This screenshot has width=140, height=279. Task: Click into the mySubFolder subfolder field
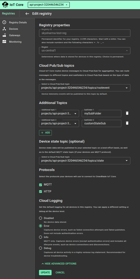click(102, 113)
